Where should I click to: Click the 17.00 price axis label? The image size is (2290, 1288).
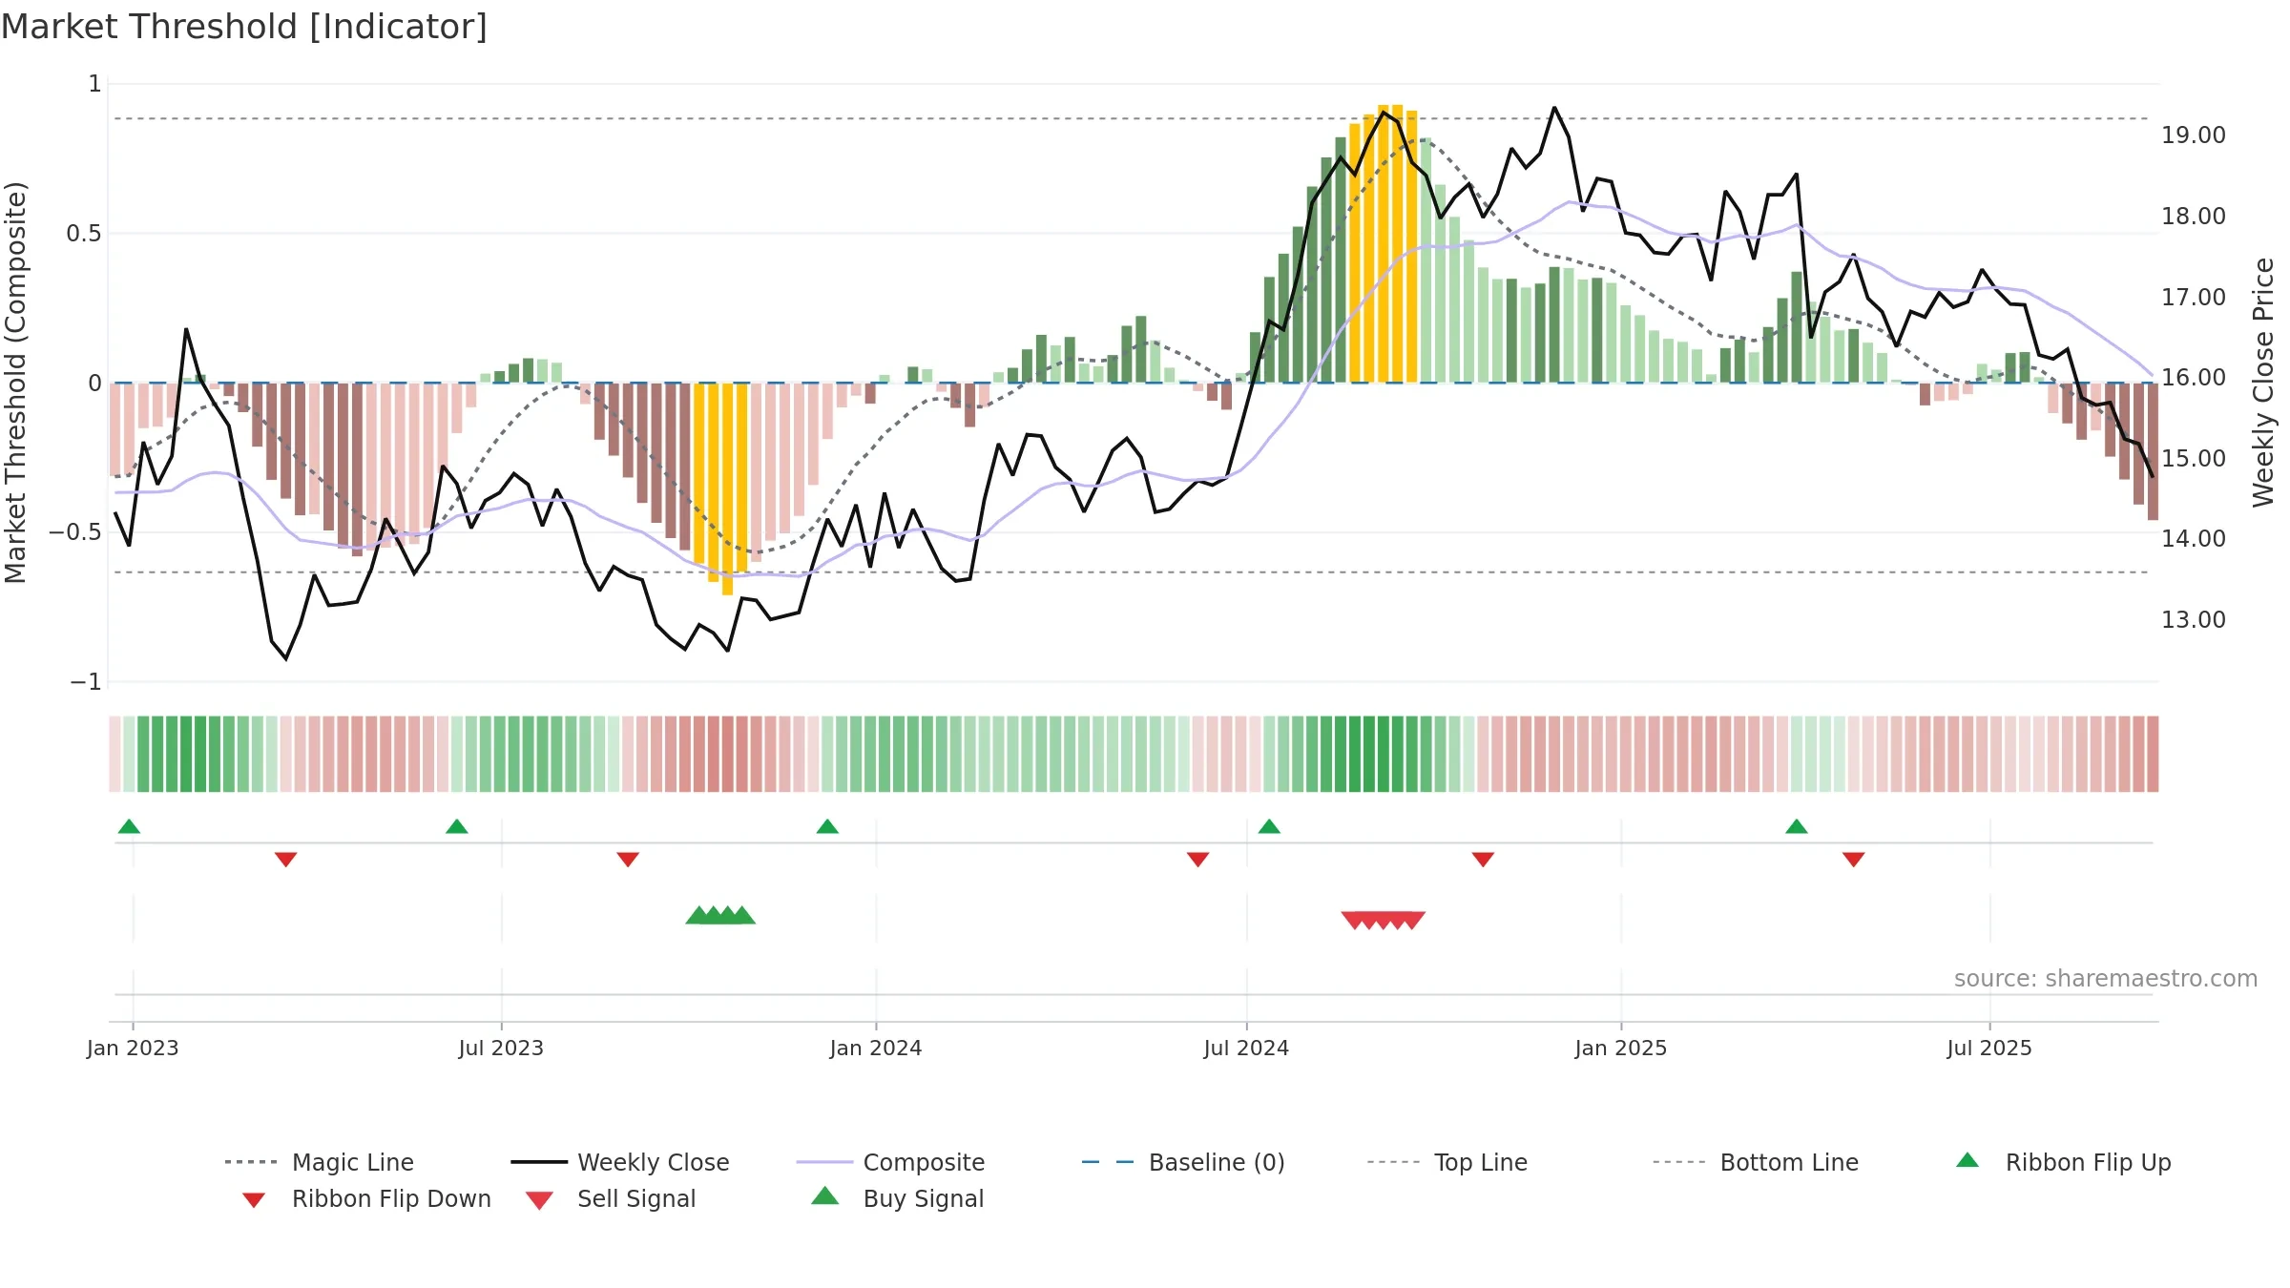coord(2194,298)
